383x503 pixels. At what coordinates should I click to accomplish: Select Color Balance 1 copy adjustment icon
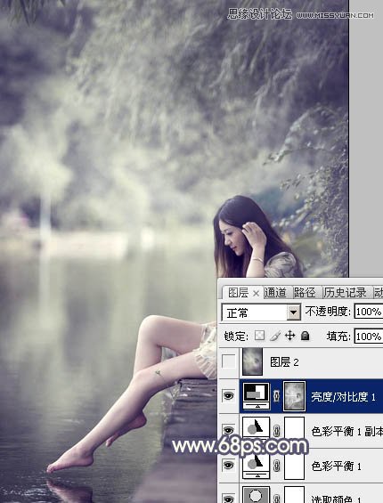pyautogui.click(x=257, y=429)
